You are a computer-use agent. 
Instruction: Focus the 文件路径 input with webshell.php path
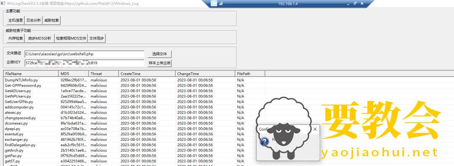tap(84, 54)
